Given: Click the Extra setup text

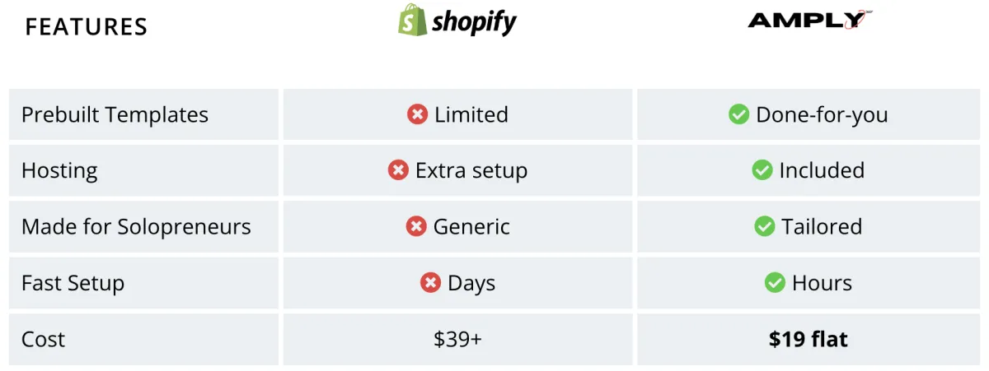Looking at the screenshot, I should pos(471,171).
